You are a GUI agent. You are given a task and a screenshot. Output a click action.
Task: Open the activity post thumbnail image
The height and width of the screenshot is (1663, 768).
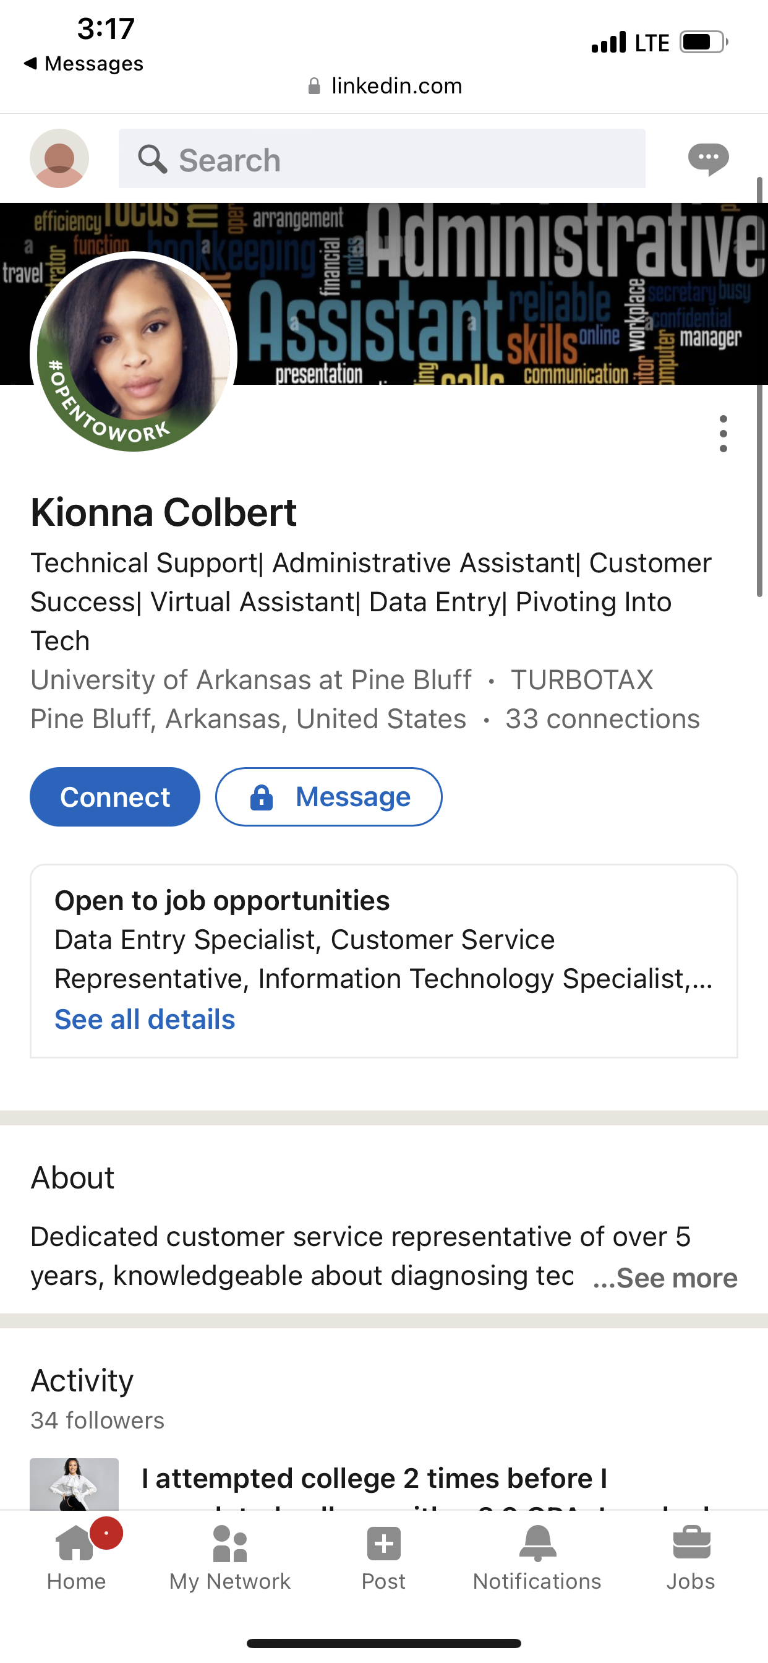pos(74,1483)
